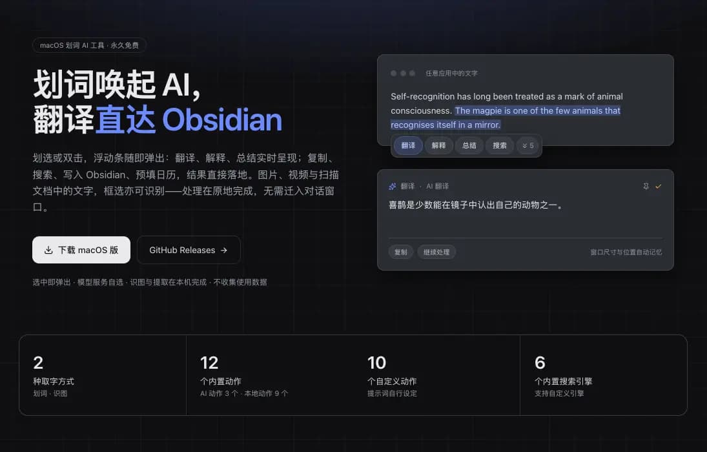Click the download arrow icon in 下载 macOS 版
The image size is (707, 452).
click(x=48, y=250)
